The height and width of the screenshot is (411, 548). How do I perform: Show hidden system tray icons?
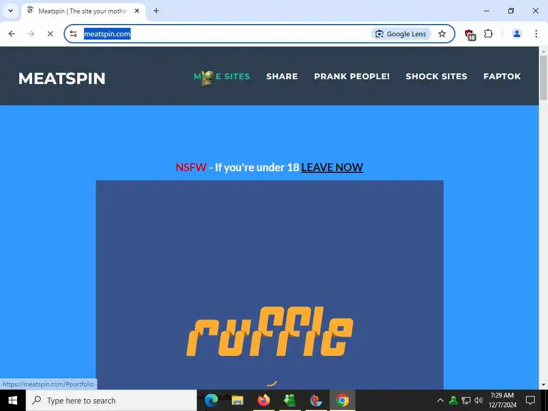(440, 400)
